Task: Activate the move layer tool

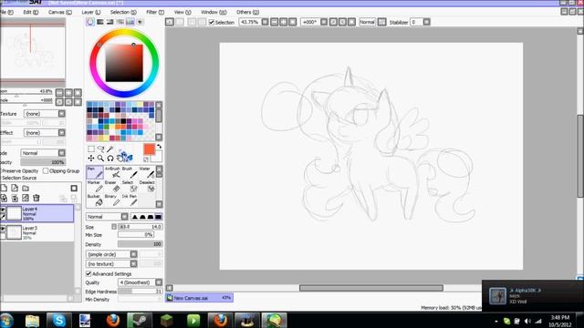Action: (x=91, y=158)
